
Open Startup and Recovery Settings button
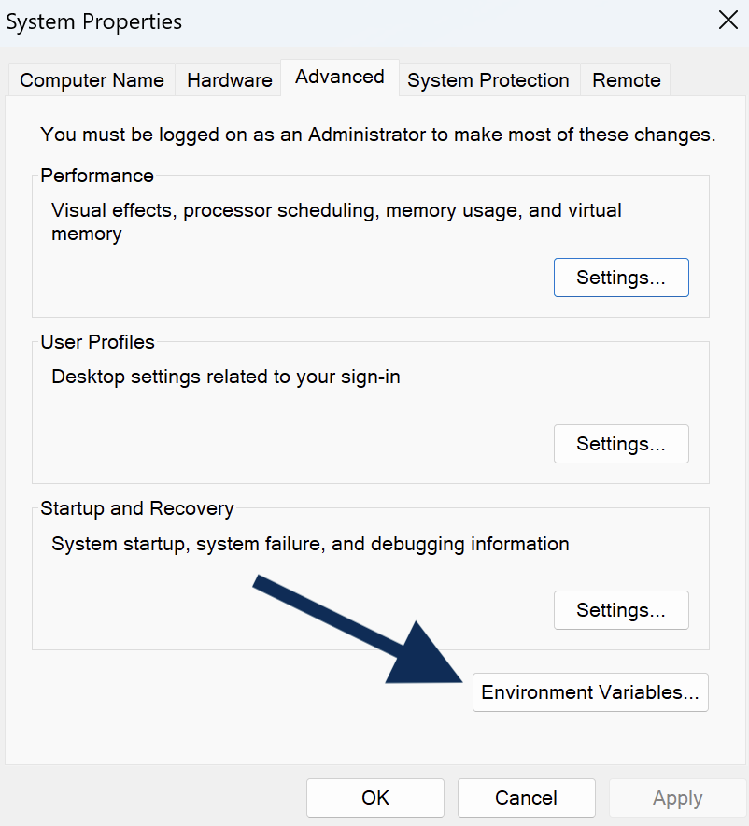(621, 610)
